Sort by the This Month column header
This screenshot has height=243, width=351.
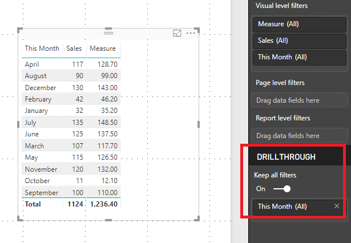42,48
